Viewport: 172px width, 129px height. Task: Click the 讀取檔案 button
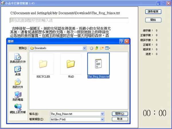click(153, 12)
